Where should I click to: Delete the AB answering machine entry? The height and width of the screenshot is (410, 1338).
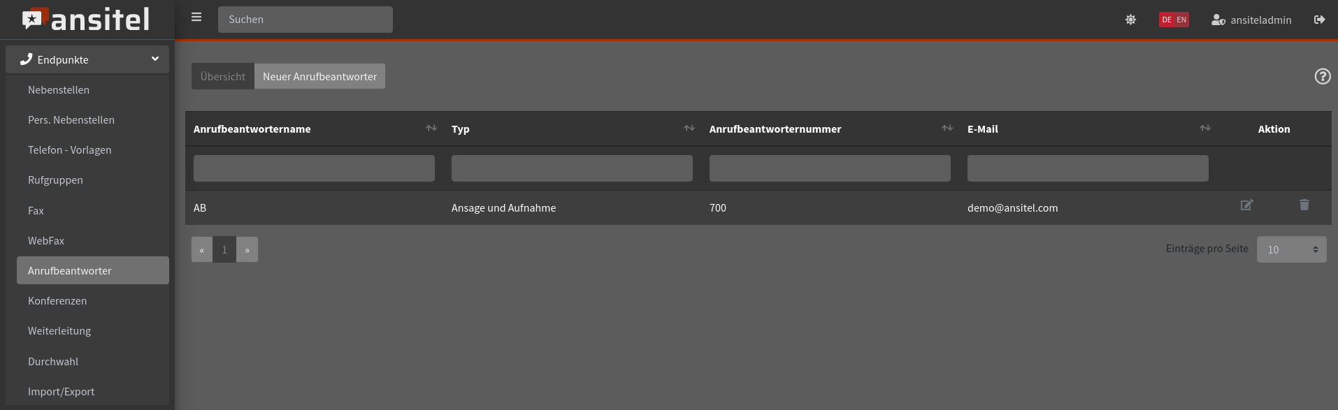pyautogui.click(x=1304, y=205)
